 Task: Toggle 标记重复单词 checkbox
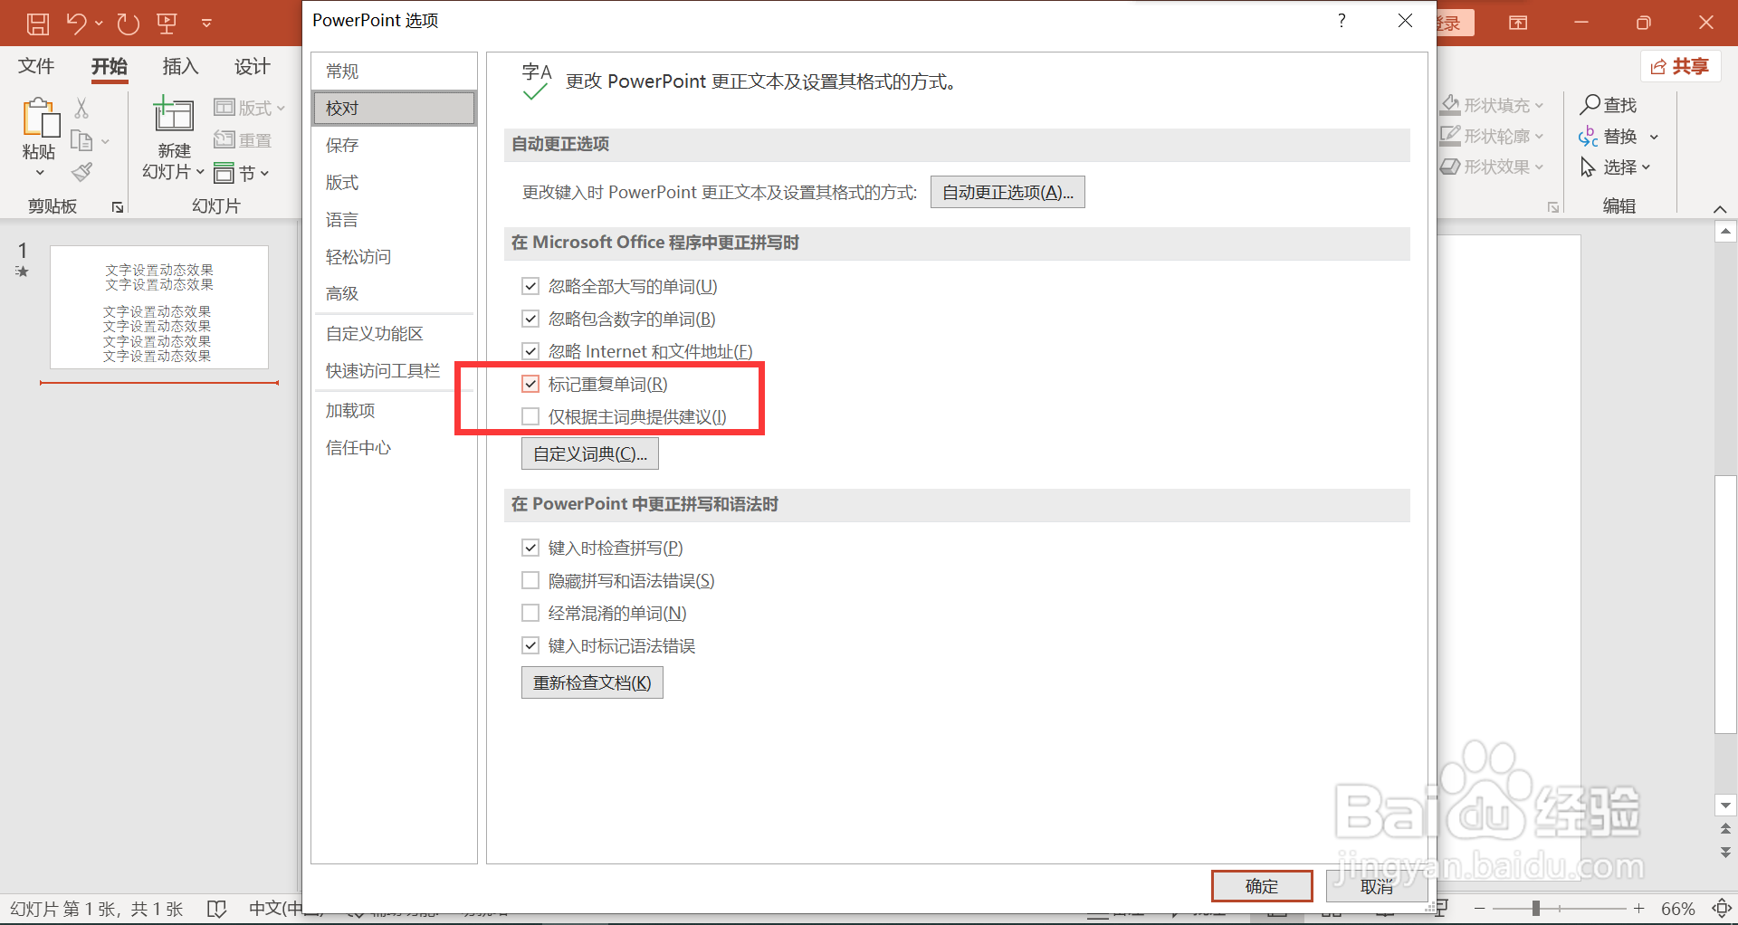pyautogui.click(x=530, y=384)
